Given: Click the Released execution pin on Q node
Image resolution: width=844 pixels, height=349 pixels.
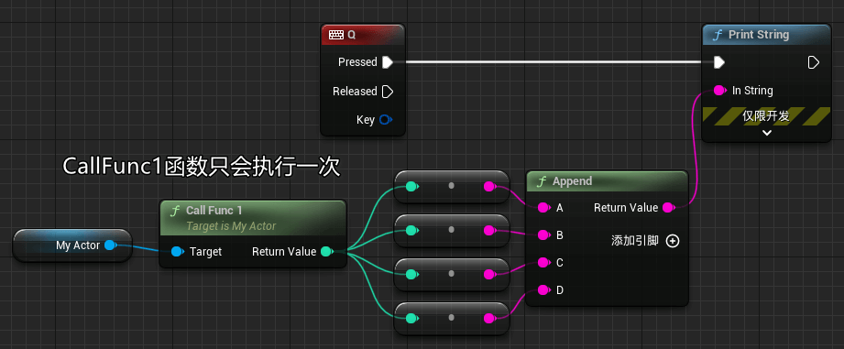Looking at the screenshot, I should point(388,92).
